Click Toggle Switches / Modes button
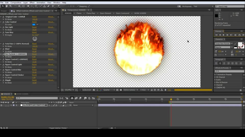The width and height of the screenshot is (245, 137). [x=58, y=128]
